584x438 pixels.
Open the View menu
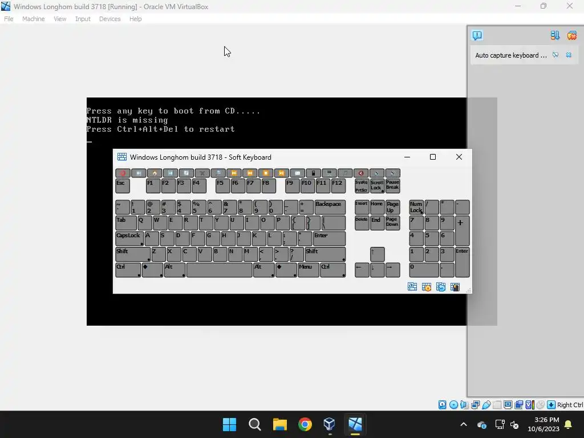click(60, 19)
